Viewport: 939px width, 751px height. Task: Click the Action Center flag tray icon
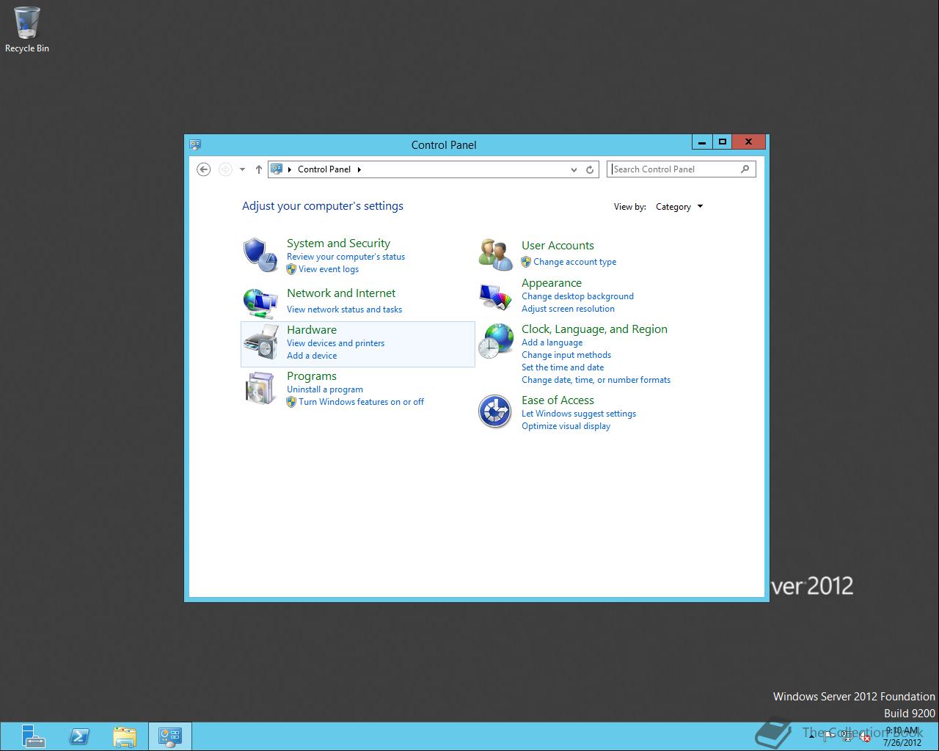pyautogui.click(x=829, y=736)
